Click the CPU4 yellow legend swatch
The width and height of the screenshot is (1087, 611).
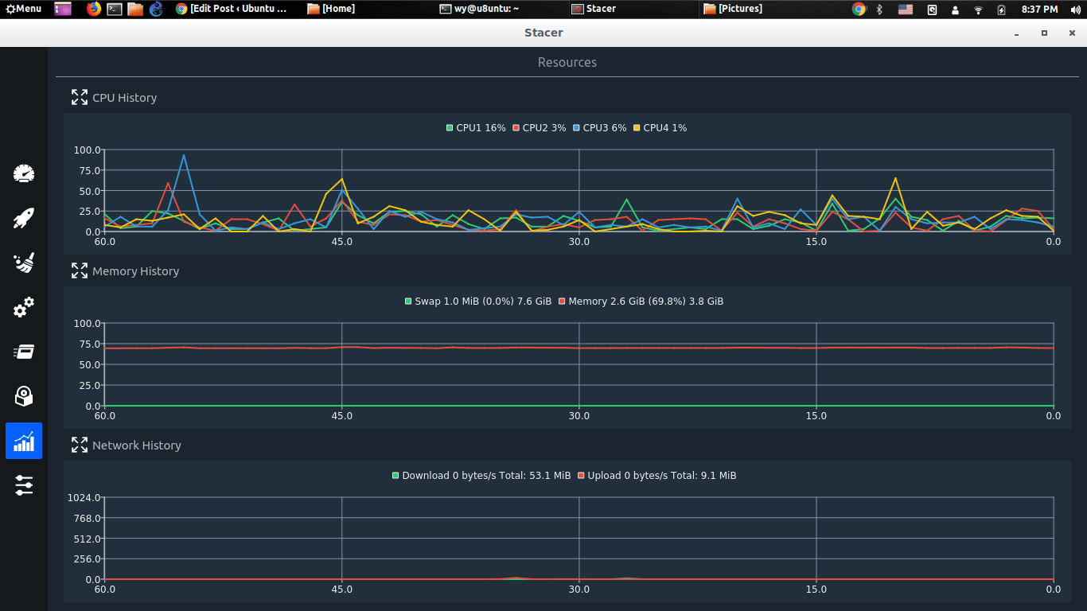[637, 128]
